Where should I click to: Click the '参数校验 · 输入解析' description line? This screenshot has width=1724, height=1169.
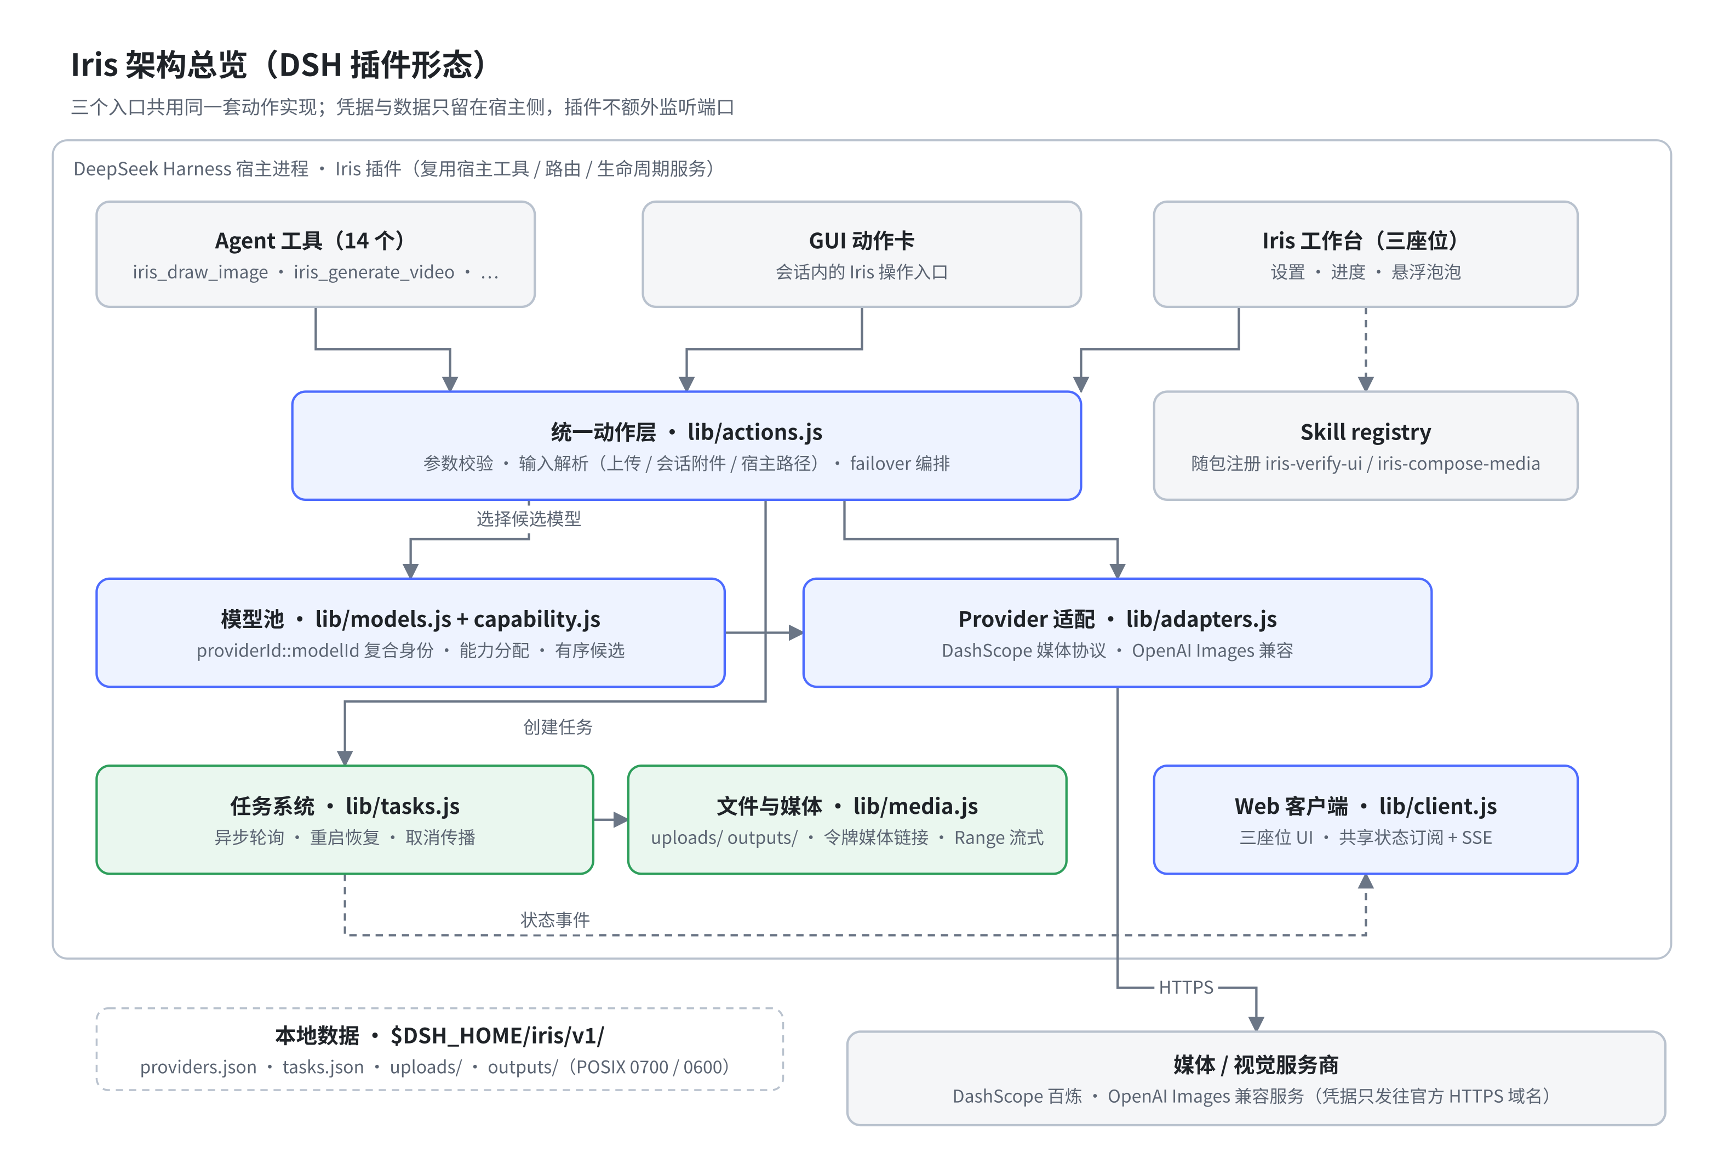tap(686, 464)
